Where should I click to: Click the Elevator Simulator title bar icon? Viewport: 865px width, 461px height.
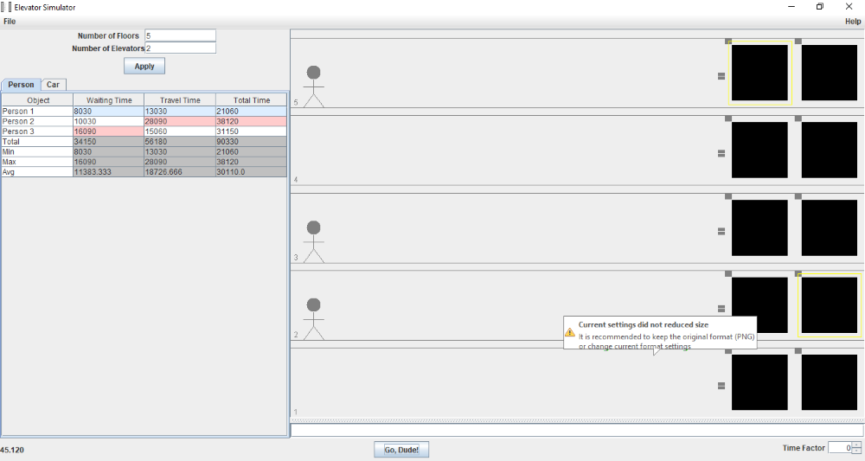coord(6,7)
